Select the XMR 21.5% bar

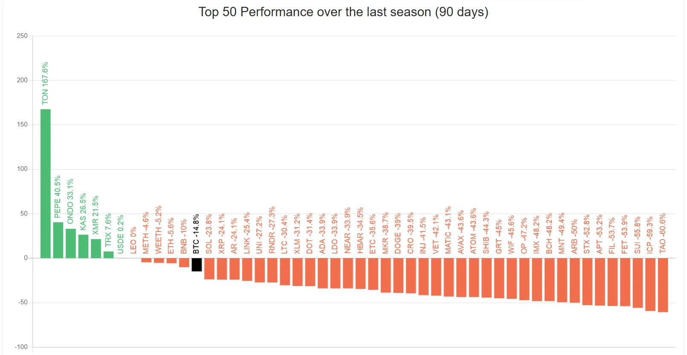(96, 248)
